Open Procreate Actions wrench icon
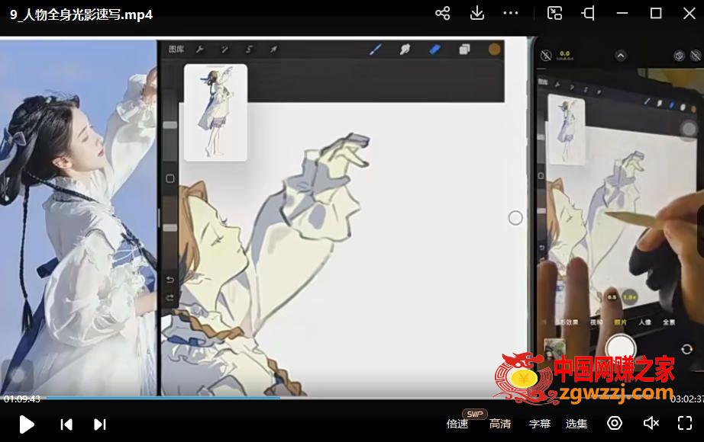704x442 pixels. coord(200,50)
